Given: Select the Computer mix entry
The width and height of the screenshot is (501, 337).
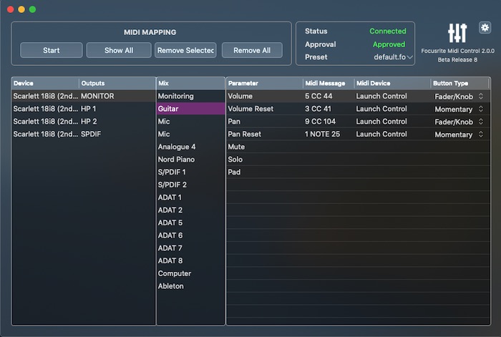Looking at the screenshot, I should pos(191,273).
